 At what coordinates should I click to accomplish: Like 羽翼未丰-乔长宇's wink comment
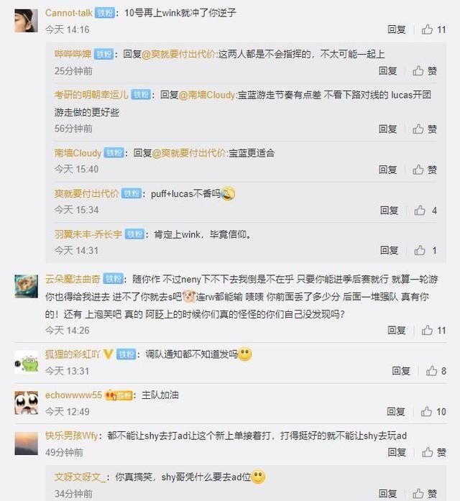pyautogui.click(x=425, y=250)
